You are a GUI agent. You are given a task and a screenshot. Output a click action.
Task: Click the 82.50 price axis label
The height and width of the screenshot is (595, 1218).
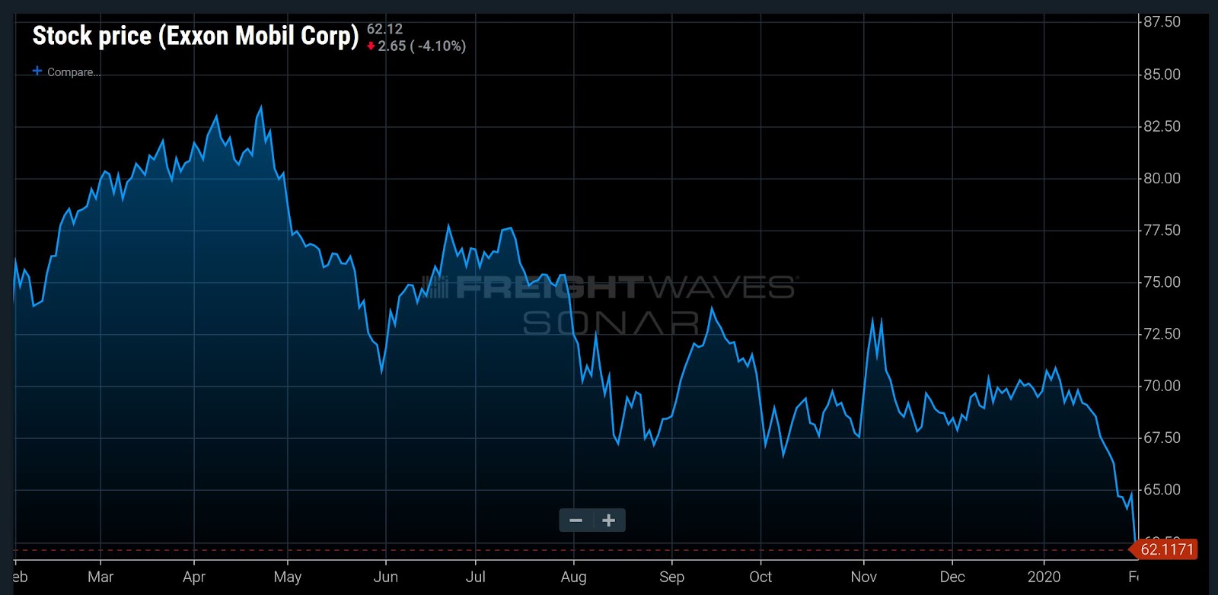point(1162,126)
